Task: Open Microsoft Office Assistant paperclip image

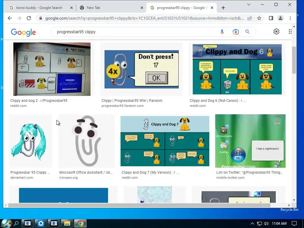Action: tap(86, 141)
